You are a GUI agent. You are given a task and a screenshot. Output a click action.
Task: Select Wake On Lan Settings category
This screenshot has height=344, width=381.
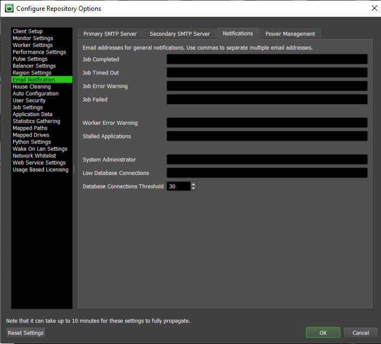[x=40, y=149]
